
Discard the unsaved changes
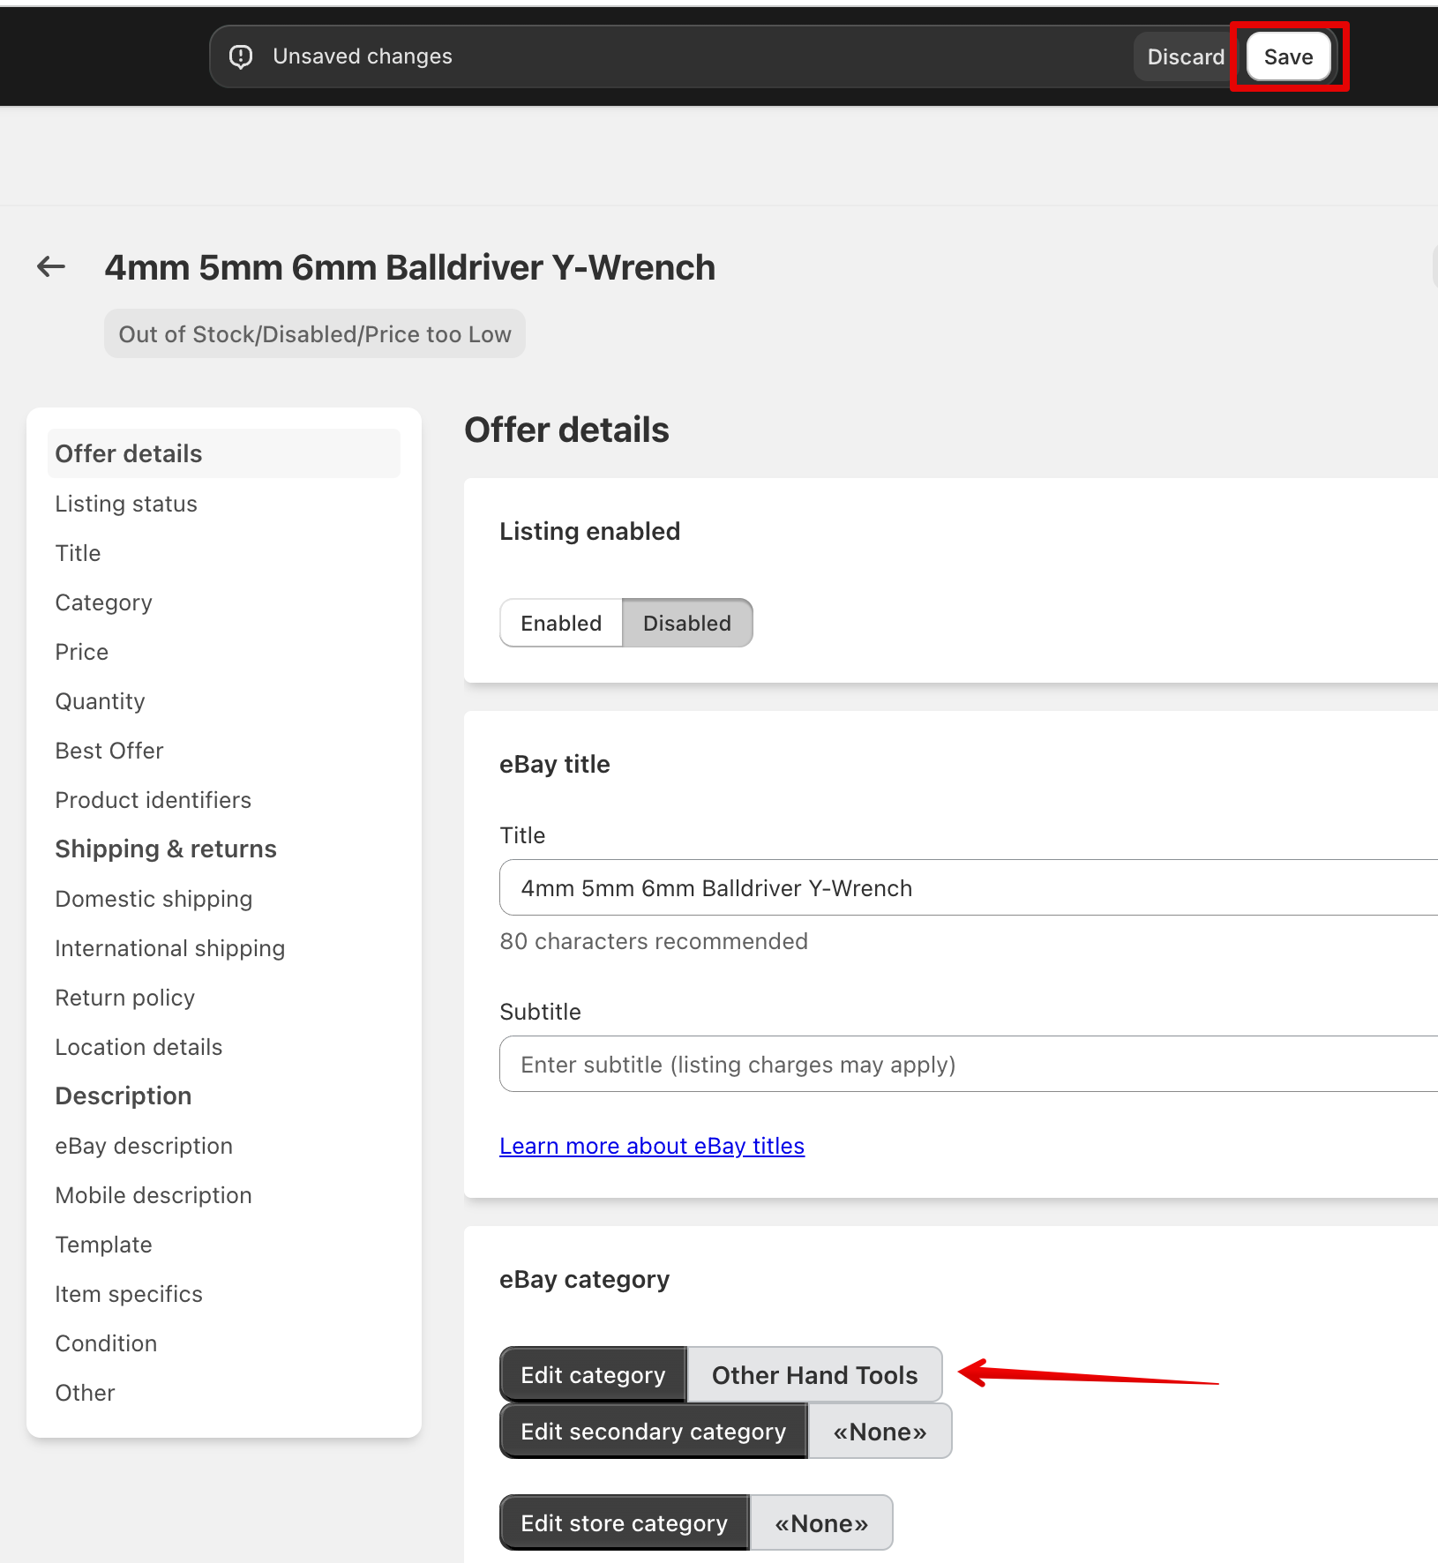click(1186, 56)
